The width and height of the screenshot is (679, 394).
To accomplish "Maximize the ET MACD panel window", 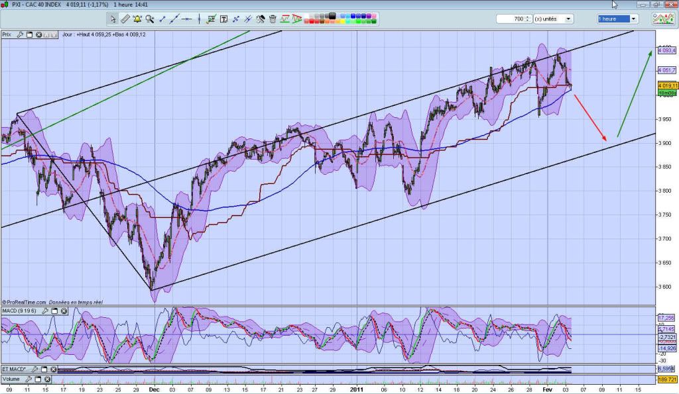I will point(43,369).
